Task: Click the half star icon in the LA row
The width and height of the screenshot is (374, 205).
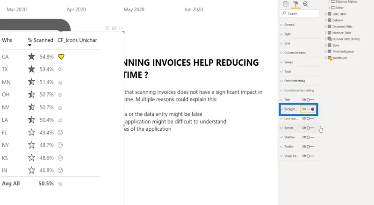Action: [31, 120]
